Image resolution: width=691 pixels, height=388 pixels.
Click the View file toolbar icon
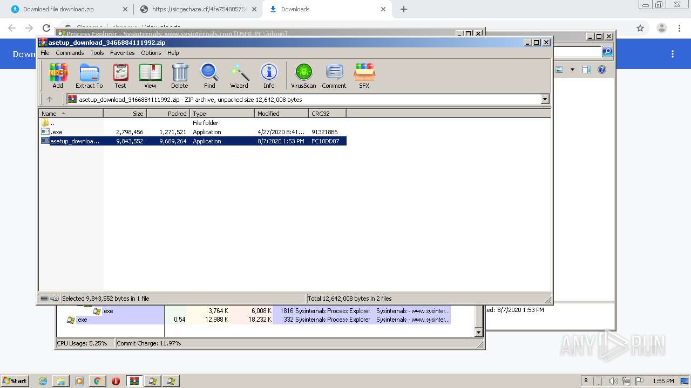(150, 75)
